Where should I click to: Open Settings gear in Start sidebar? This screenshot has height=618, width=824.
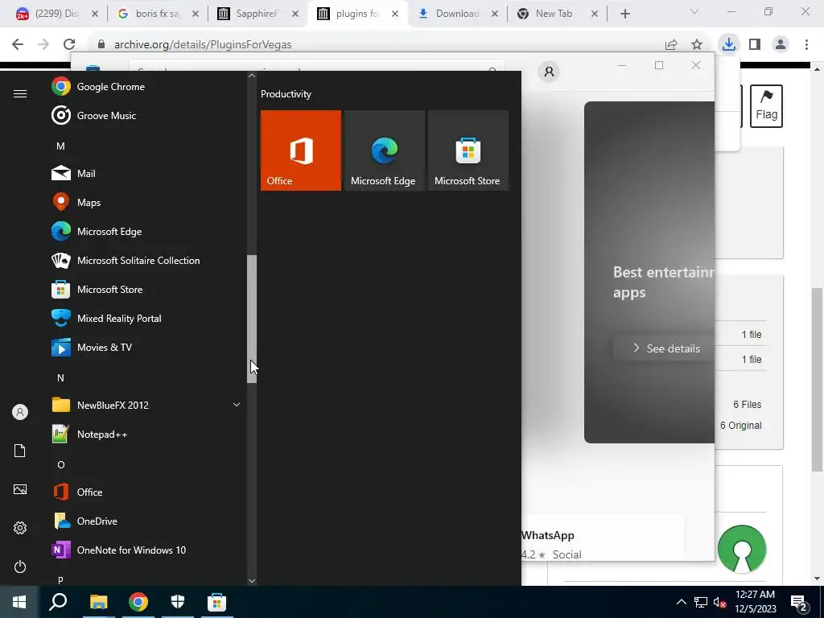pos(20,528)
